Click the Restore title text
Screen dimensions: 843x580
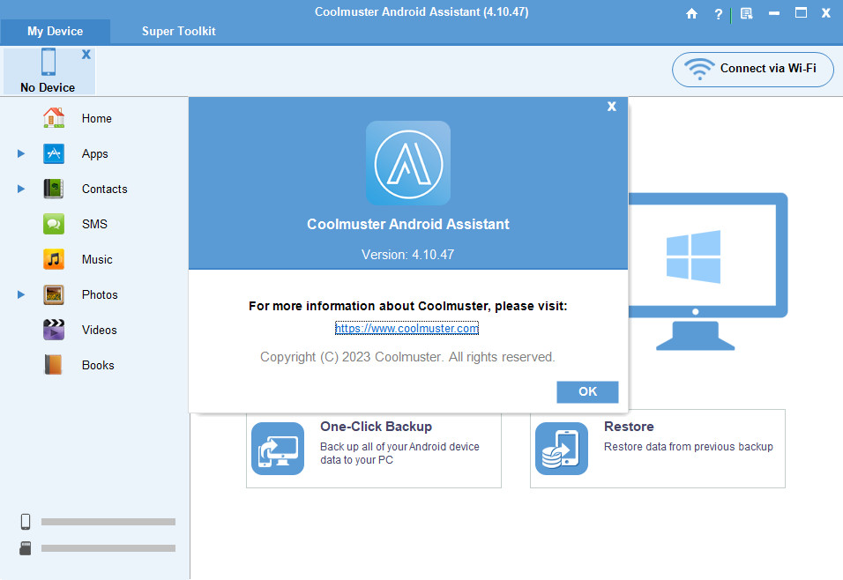629,427
